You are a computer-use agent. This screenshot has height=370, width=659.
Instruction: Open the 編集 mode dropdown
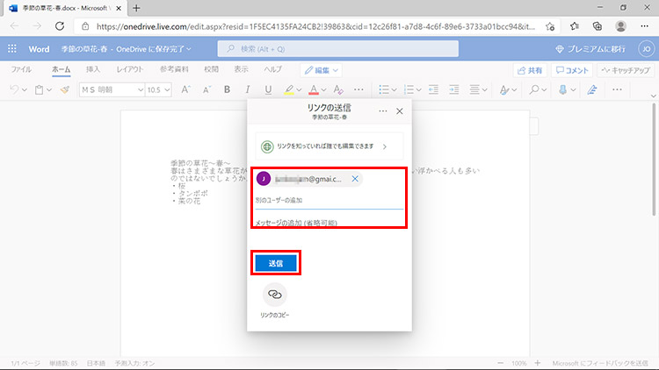pyautogui.click(x=321, y=69)
